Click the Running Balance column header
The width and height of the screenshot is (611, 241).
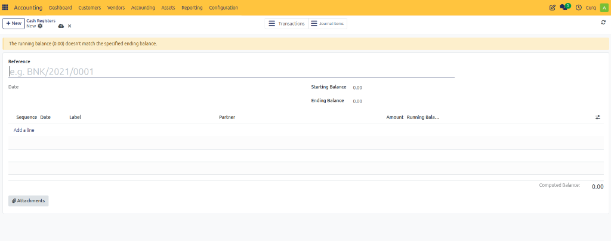coord(423,117)
